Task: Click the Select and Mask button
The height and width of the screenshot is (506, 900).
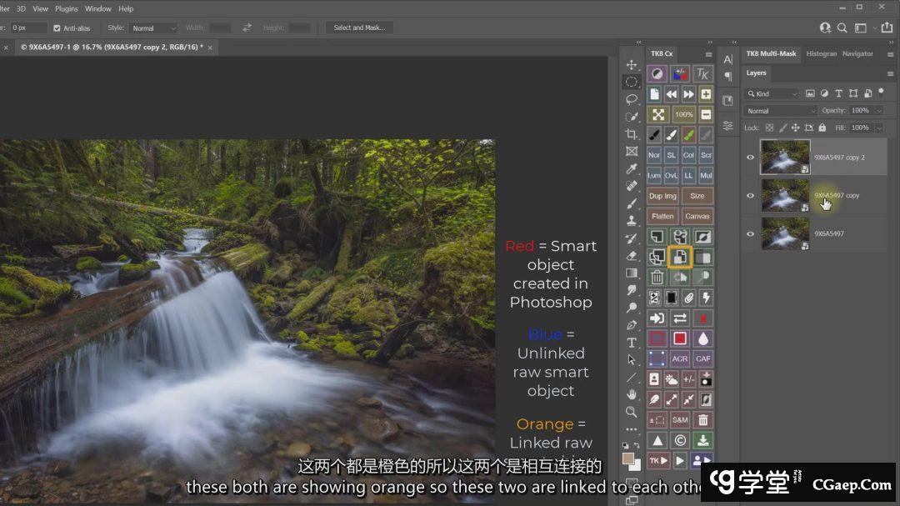Action: pyautogui.click(x=359, y=28)
